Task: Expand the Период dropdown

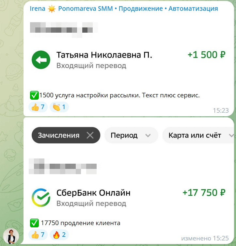Action: [131, 135]
